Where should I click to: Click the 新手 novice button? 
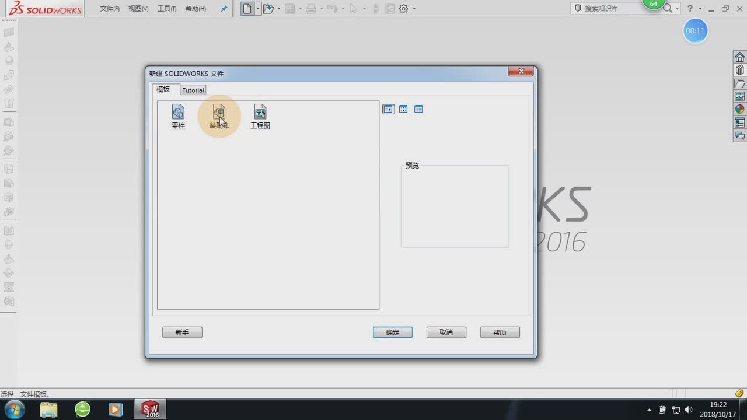point(182,332)
